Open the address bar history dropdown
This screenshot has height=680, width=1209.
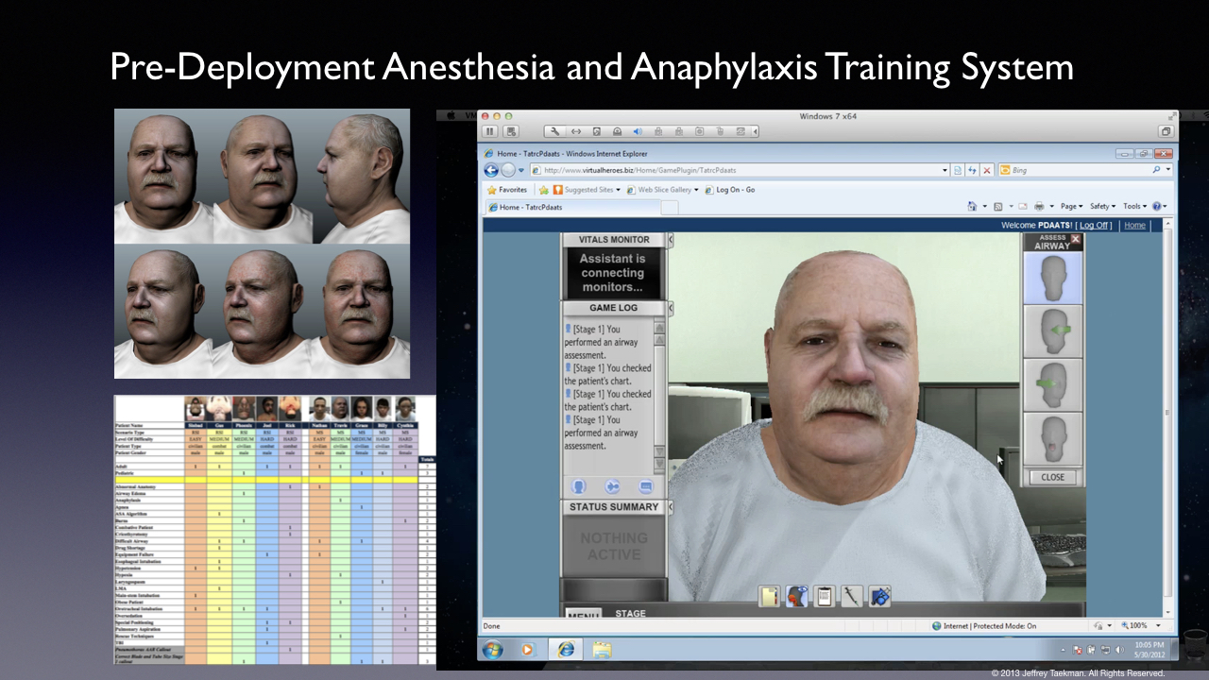click(945, 170)
